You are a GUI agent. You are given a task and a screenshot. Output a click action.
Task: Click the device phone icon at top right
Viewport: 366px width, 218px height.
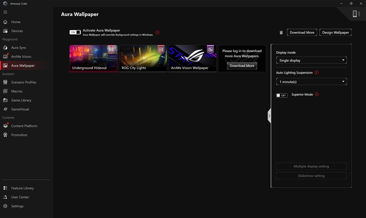tap(355, 14)
